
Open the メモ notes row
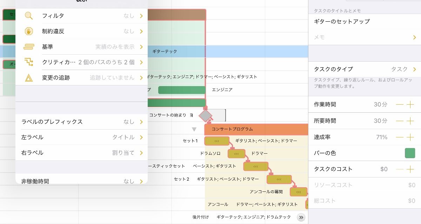tap(365, 37)
